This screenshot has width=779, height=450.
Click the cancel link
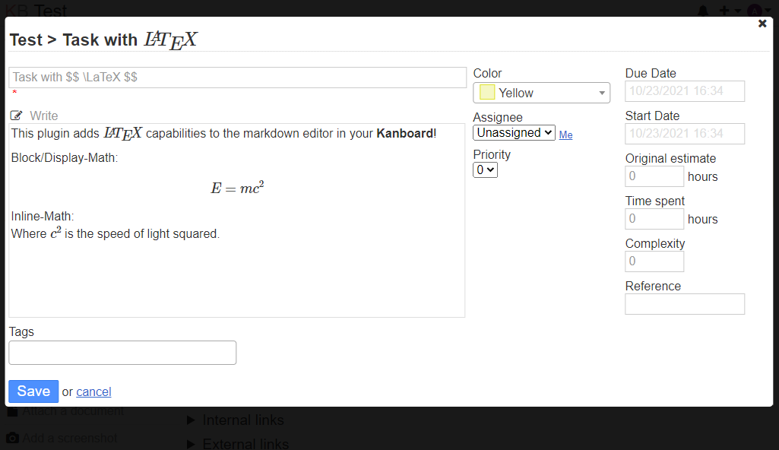pos(94,392)
